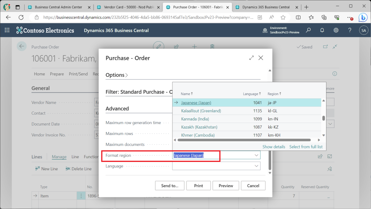Screen dimensions: 371x209
Task: Open the FactBox information pane icon
Action: (334, 74)
